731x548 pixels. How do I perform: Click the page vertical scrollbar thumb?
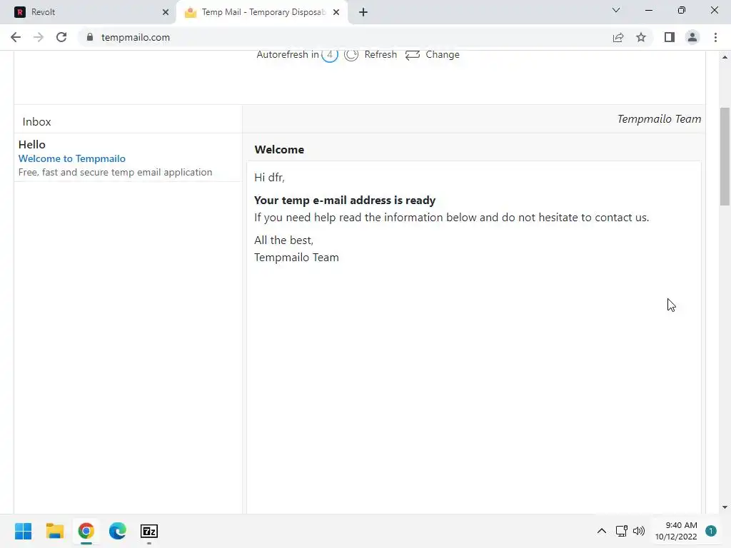tap(725, 156)
